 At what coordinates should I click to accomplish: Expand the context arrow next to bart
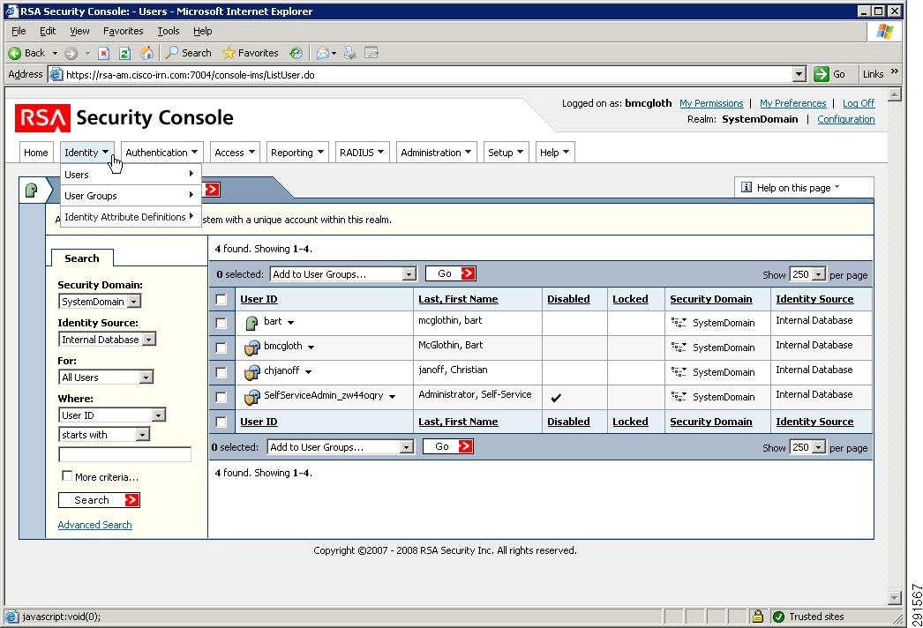[x=291, y=322]
